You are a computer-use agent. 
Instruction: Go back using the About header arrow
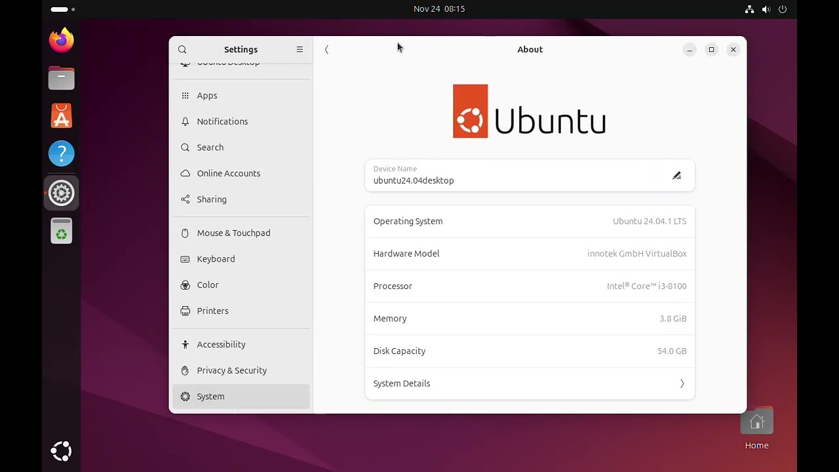(326, 49)
